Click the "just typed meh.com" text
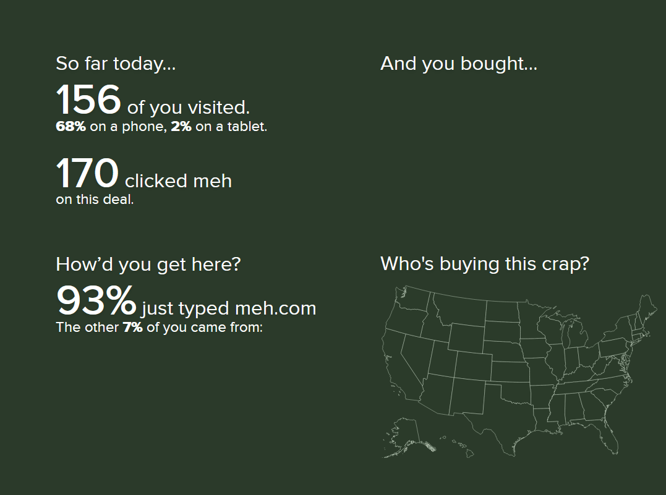 pyautogui.click(x=228, y=308)
